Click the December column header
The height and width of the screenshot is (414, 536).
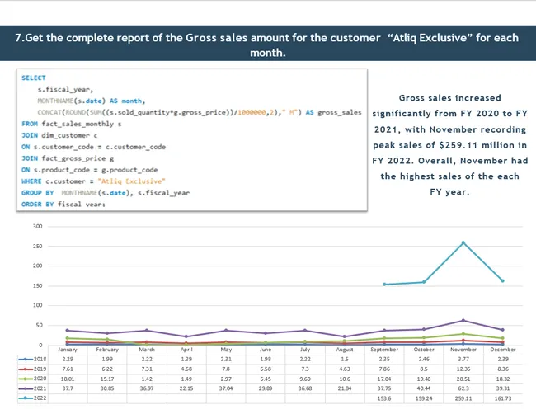point(502,350)
